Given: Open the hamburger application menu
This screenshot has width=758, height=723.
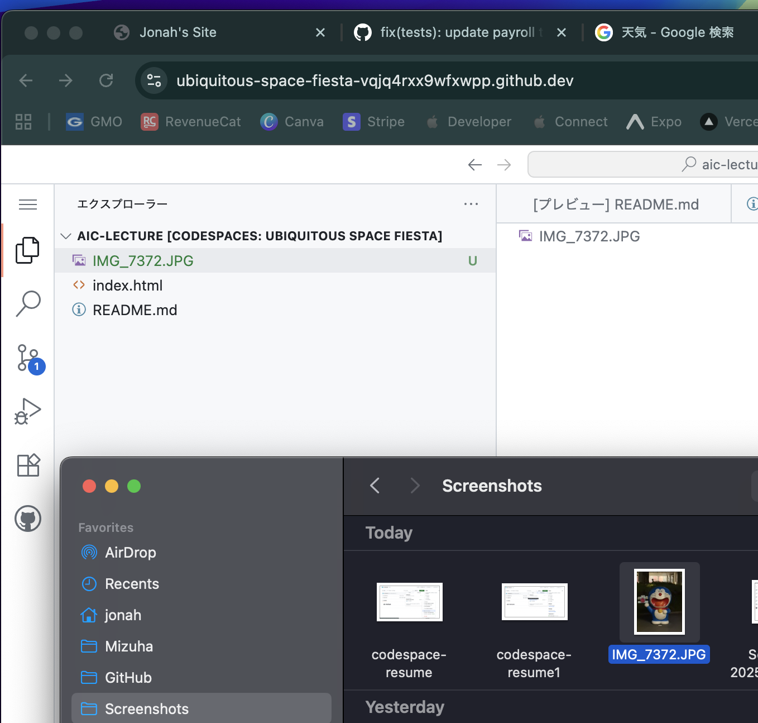Looking at the screenshot, I should (x=27, y=204).
